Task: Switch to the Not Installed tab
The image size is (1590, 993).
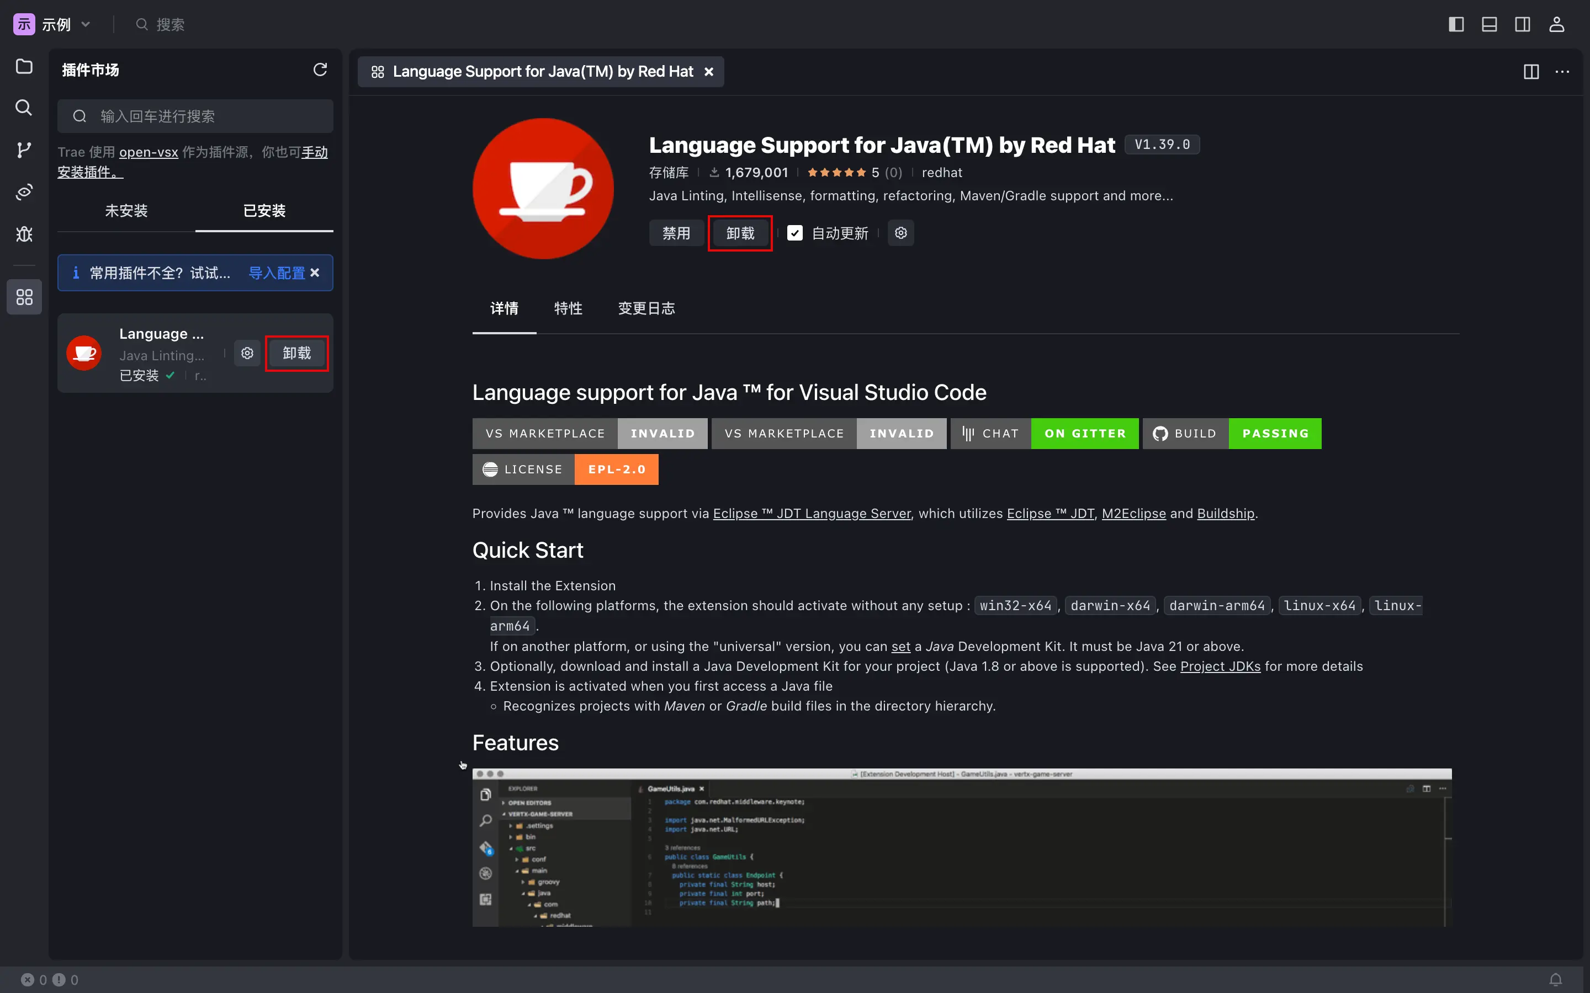Action: coord(126,211)
